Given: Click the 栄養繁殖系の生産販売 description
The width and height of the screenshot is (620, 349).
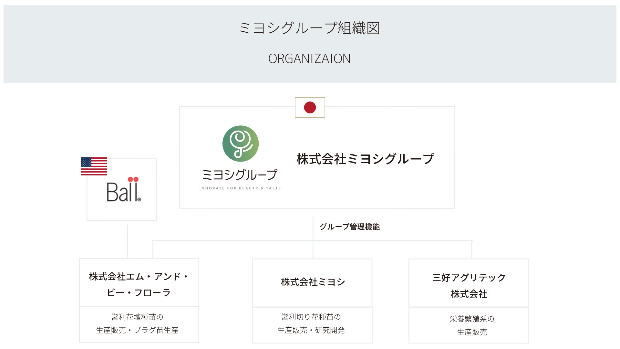Looking at the screenshot, I should (472, 325).
